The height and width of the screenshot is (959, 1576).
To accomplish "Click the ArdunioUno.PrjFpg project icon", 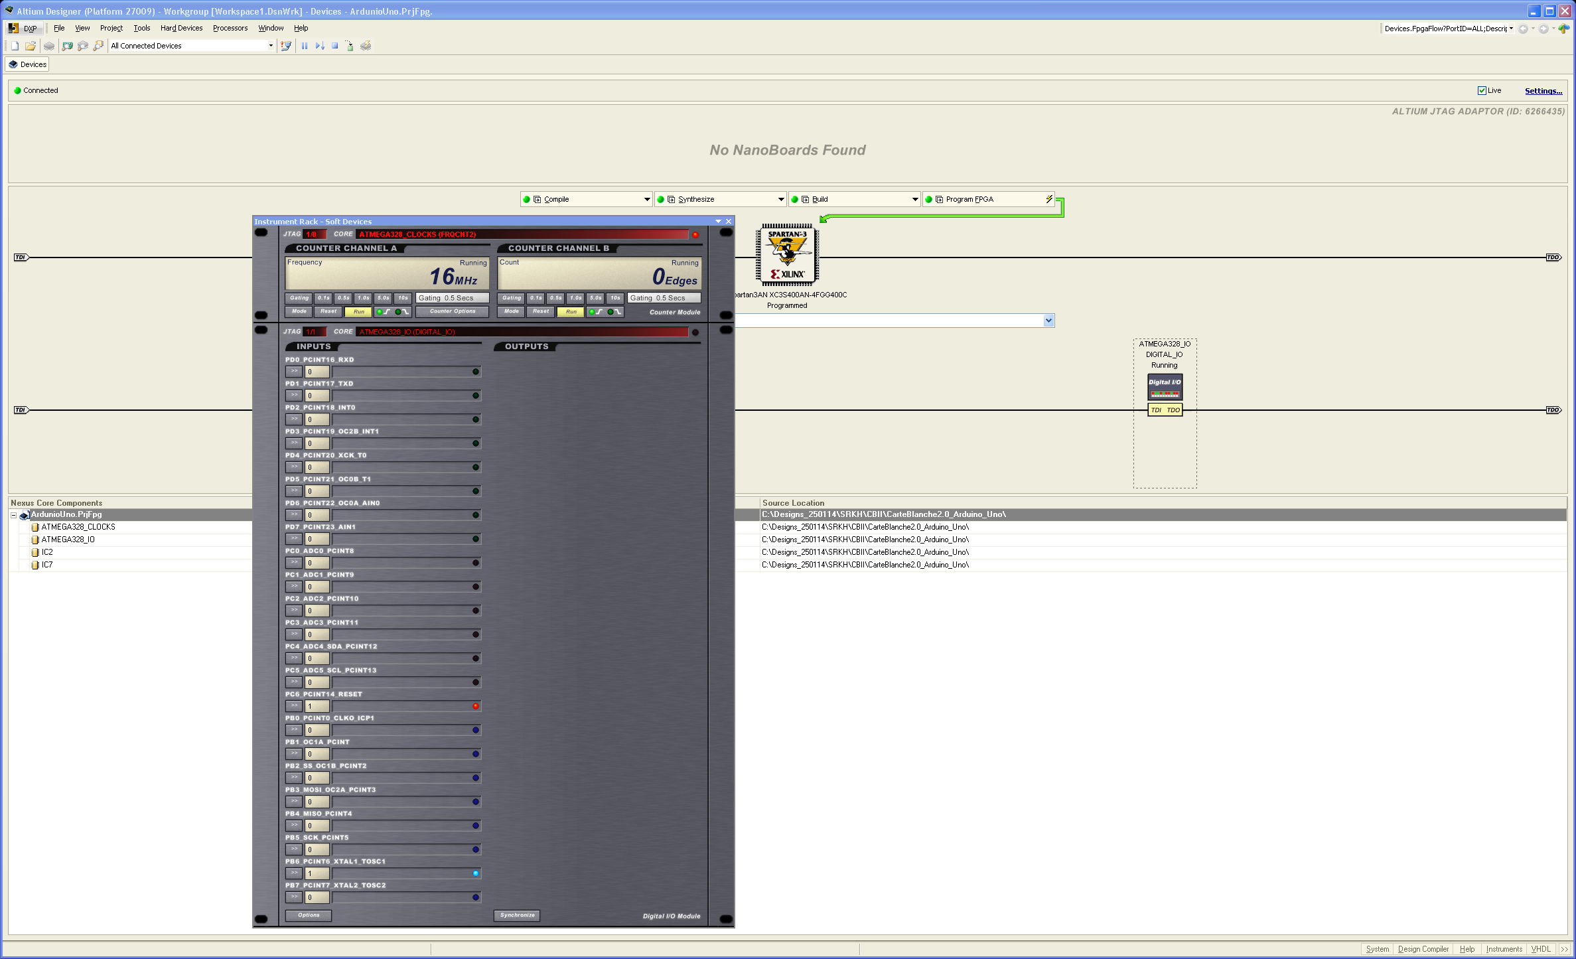I will pyautogui.click(x=24, y=515).
